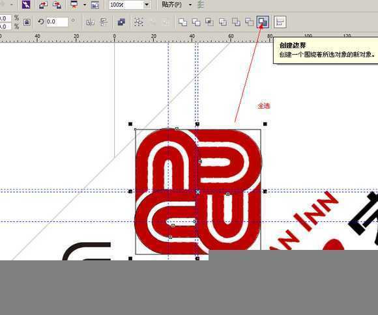Click the Front minus back icon
The width and height of the screenshot is (378, 315).
[x=236, y=22]
